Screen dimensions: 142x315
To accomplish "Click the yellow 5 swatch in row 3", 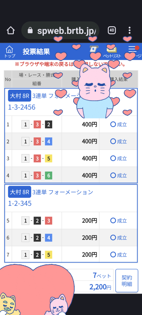I will point(49,158).
